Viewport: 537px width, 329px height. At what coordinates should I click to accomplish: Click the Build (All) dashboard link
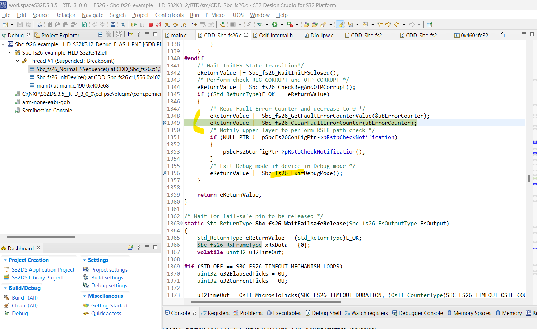[25, 298]
